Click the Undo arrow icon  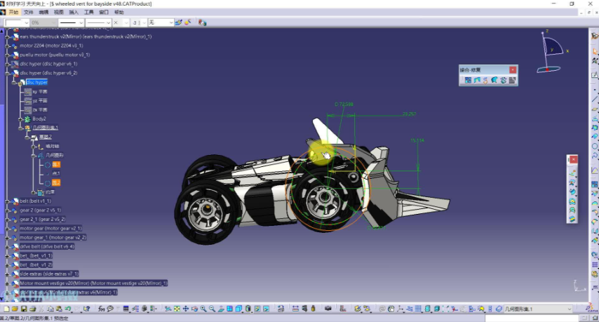click(x=67, y=309)
